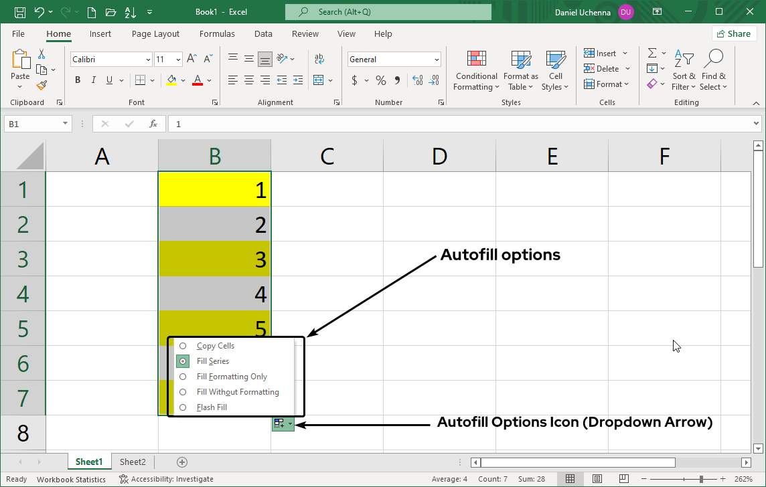The image size is (766, 487).
Task: Click the Save icon in the title bar
Action: (20, 12)
